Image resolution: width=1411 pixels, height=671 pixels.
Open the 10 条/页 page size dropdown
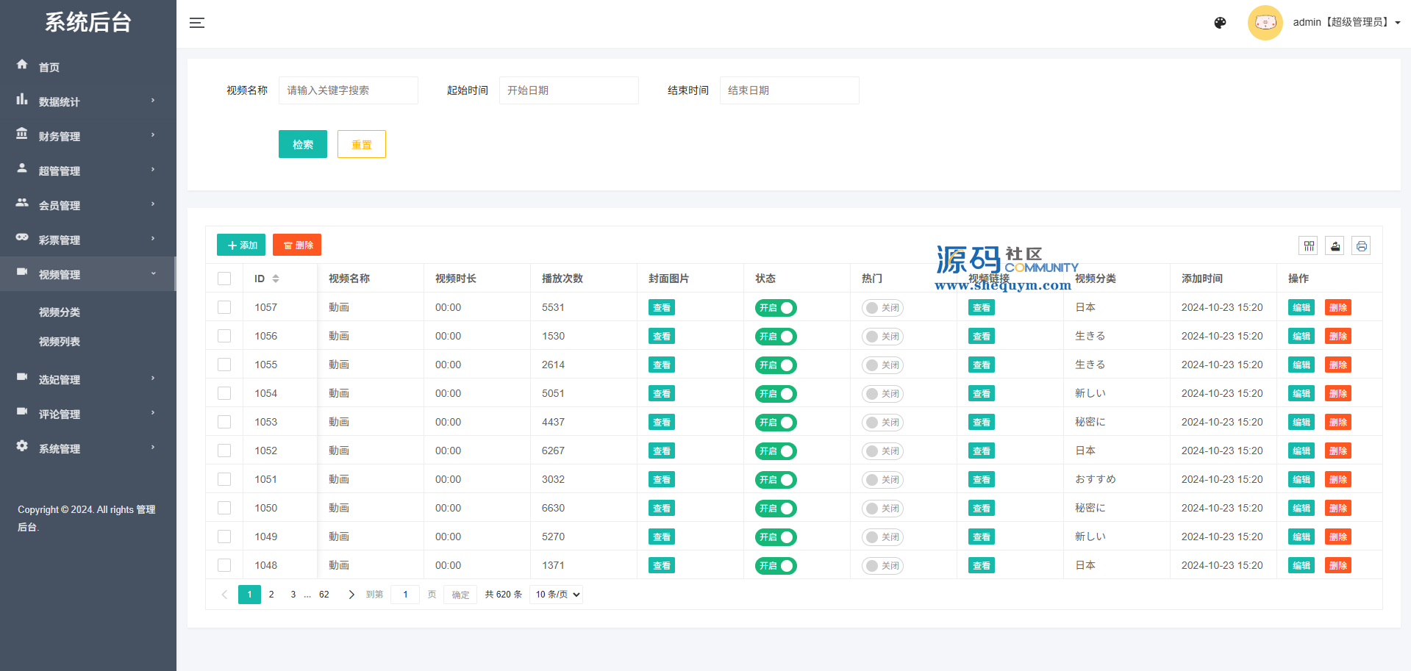557,595
